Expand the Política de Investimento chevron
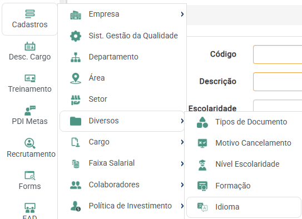 [x=182, y=206]
